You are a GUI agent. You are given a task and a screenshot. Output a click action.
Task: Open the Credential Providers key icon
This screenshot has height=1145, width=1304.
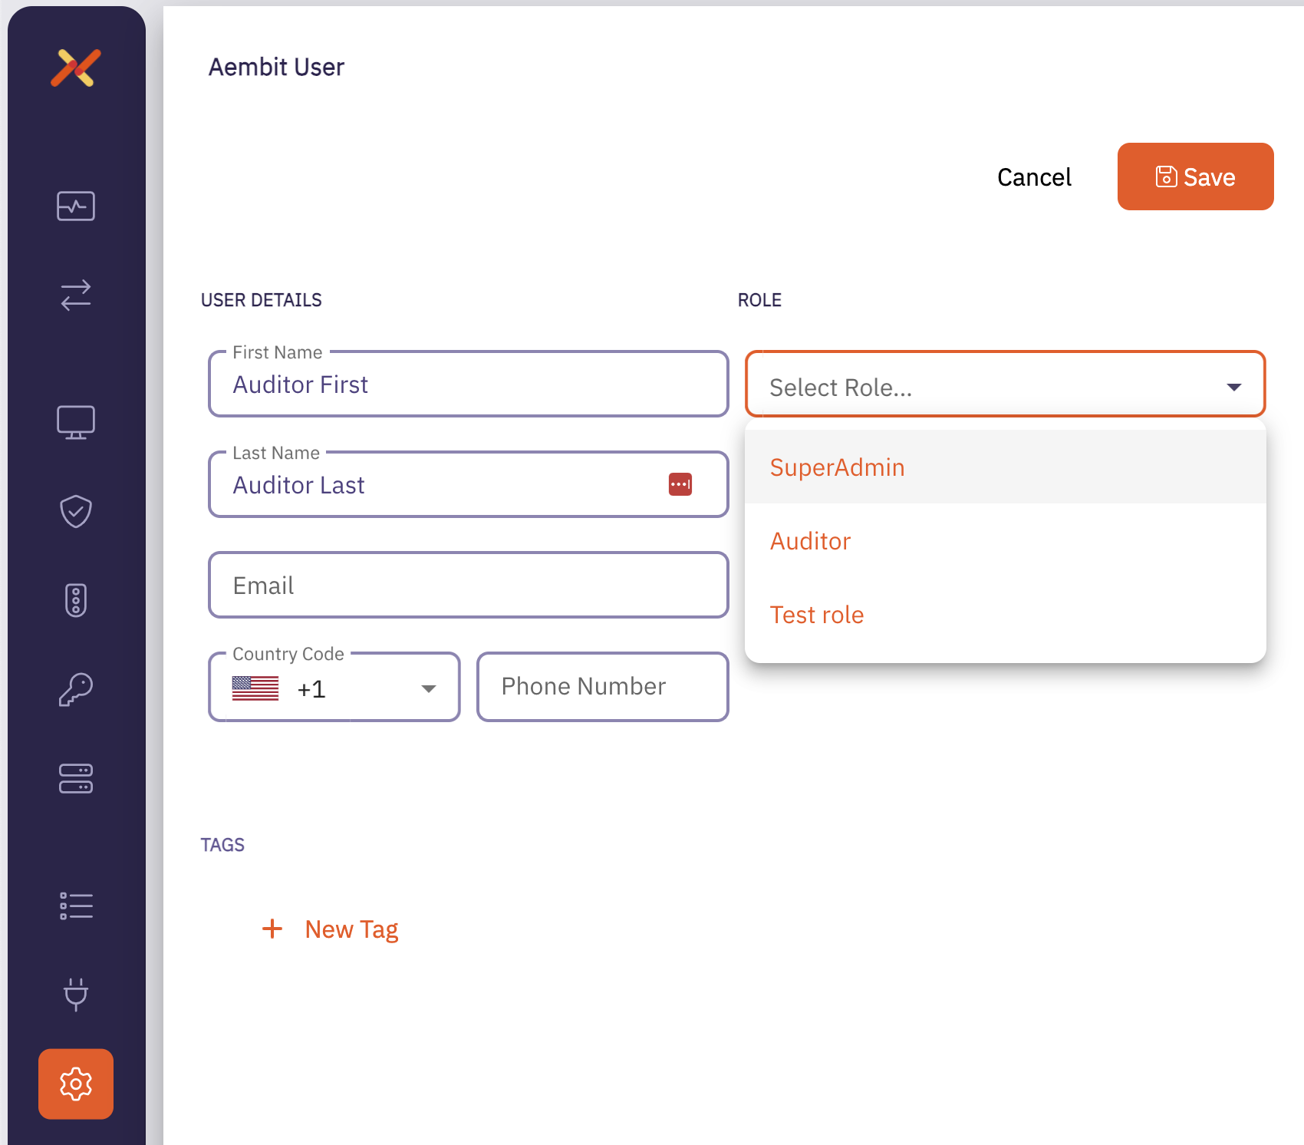pyautogui.click(x=75, y=689)
